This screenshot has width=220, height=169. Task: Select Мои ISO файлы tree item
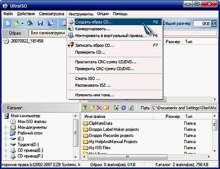[x=32, y=121]
